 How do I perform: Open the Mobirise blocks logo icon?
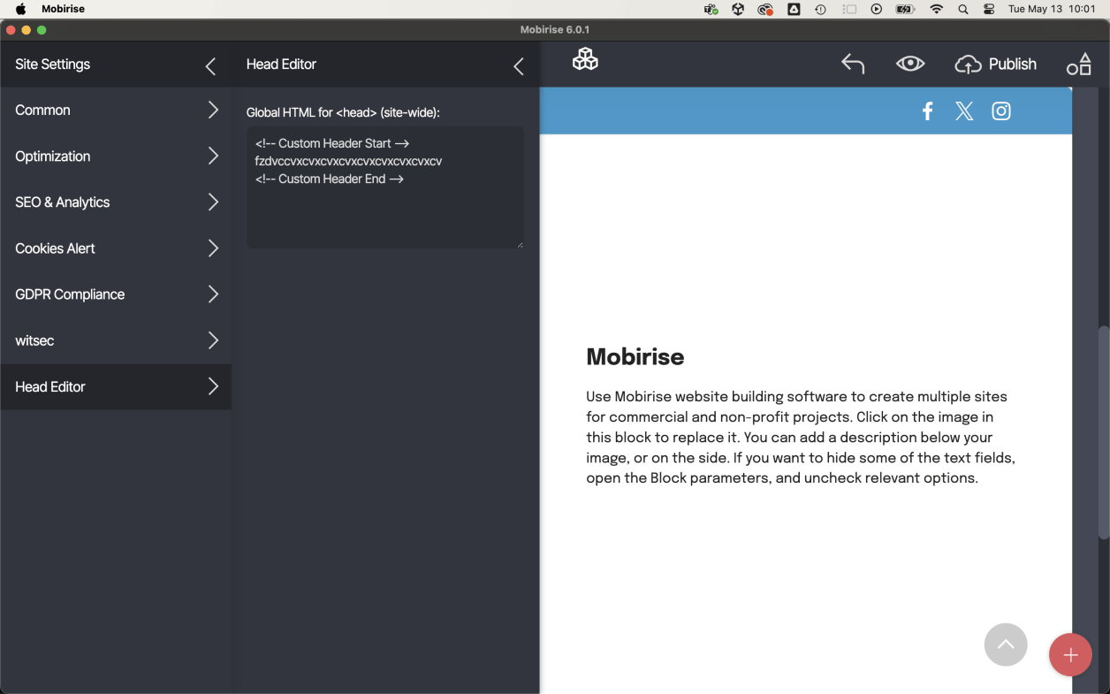click(585, 59)
